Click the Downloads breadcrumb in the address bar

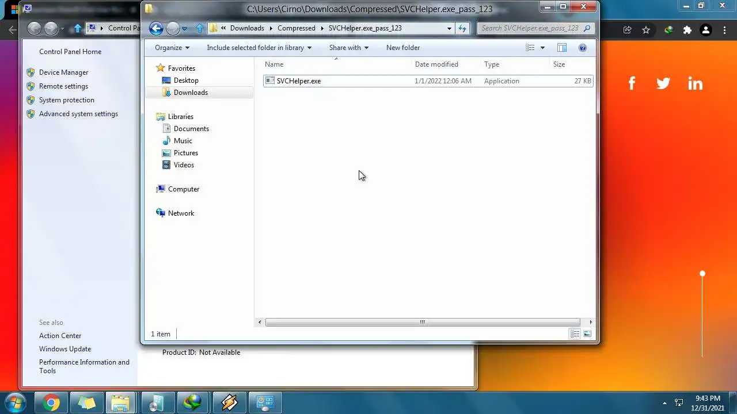click(247, 28)
